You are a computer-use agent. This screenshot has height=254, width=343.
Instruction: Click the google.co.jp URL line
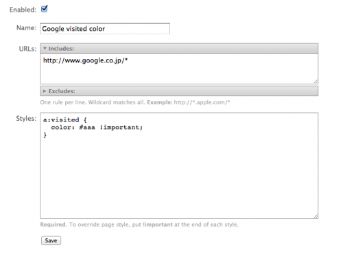[85, 60]
